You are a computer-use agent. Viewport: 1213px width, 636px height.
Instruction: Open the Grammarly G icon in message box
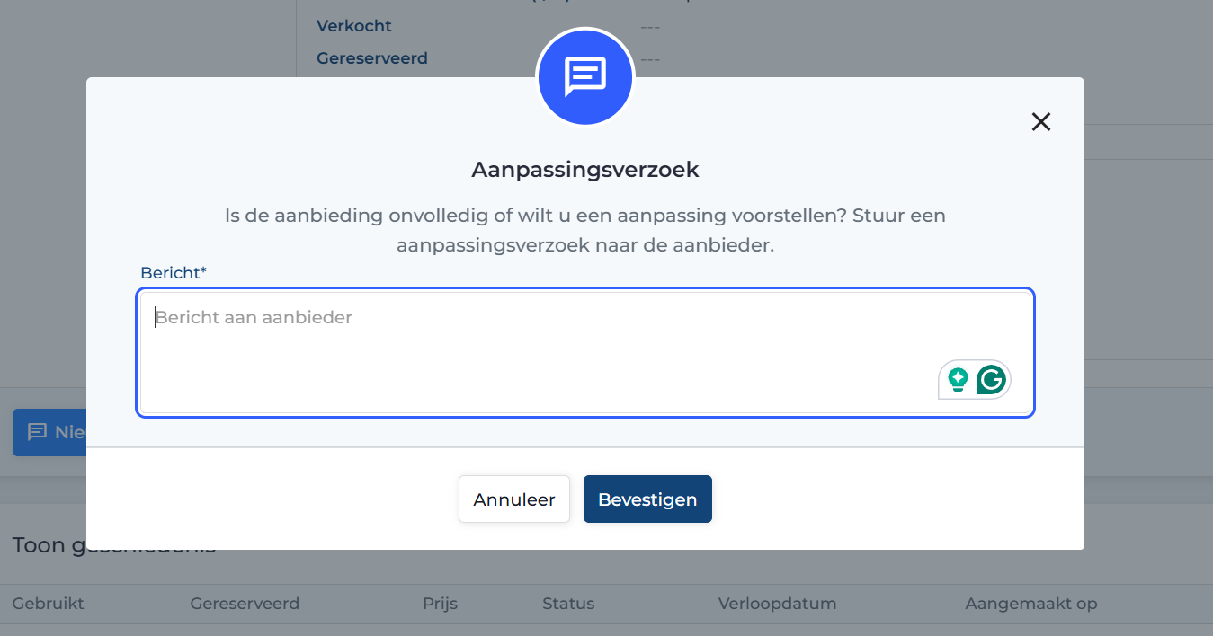pyautogui.click(x=990, y=380)
